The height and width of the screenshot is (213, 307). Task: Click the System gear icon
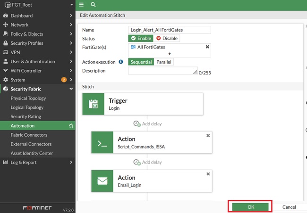point(6,80)
